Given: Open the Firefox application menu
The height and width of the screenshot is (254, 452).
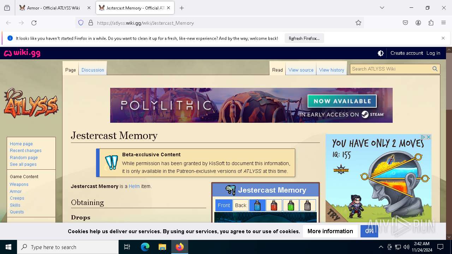Looking at the screenshot, I should click(x=444, y=23).
